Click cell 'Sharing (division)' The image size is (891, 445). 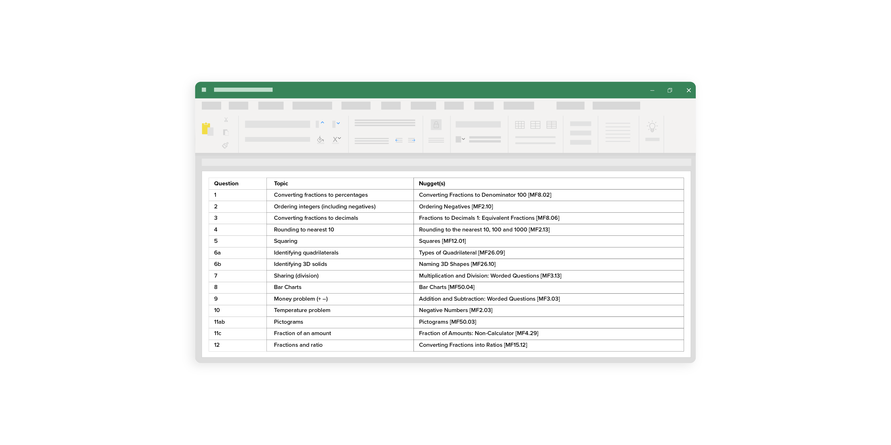[340, 276]
